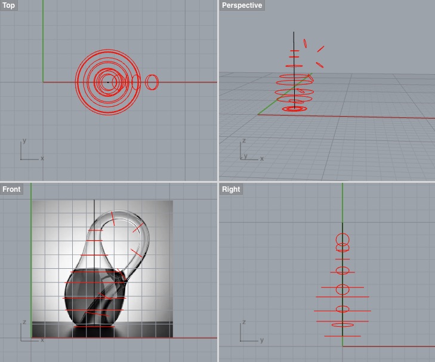Click the isolated small ellipse in Top view
The height and width of the screenshot is (362, 435).
[152, 82]
